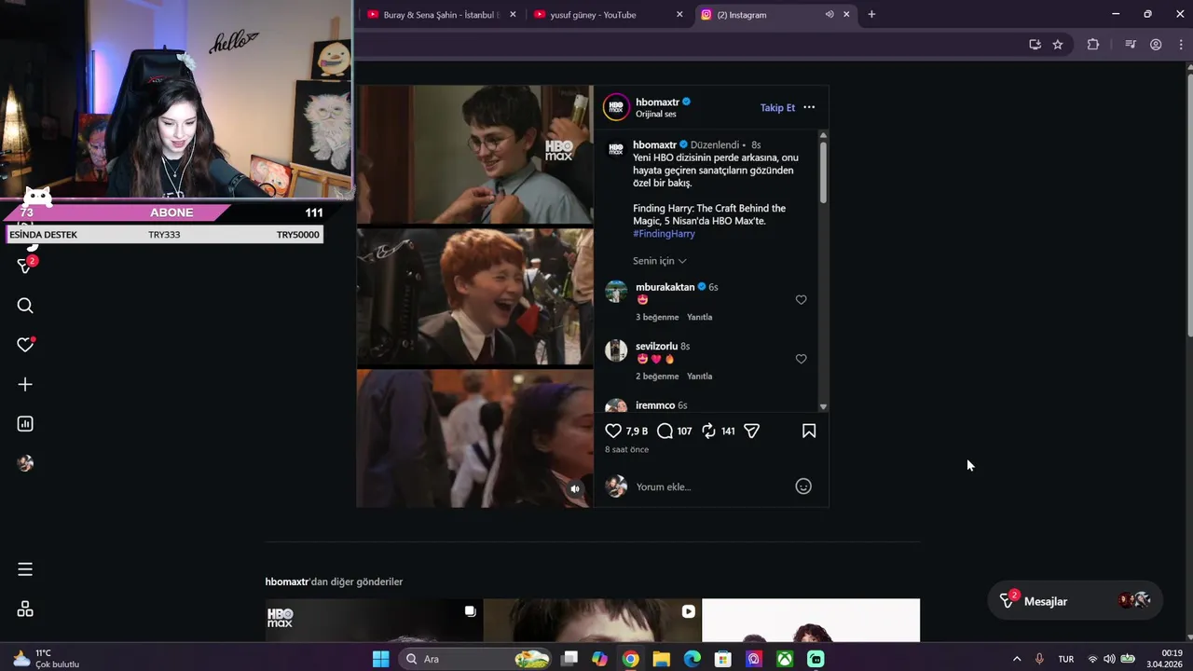Open Chrome profile icon
The height and width of the screenshot is (671, 1193).
tap(1156, 45)
